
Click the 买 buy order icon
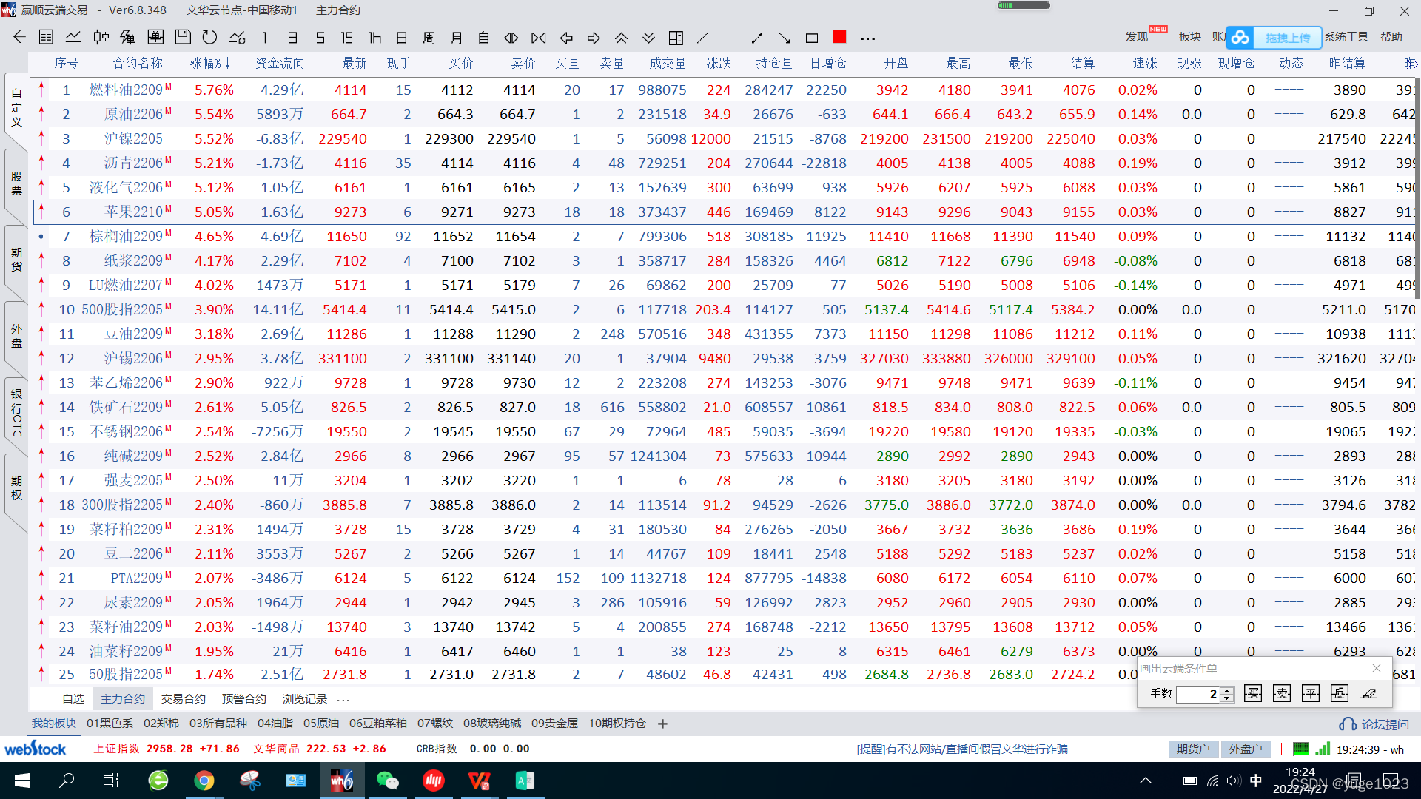pos(1253,694)
